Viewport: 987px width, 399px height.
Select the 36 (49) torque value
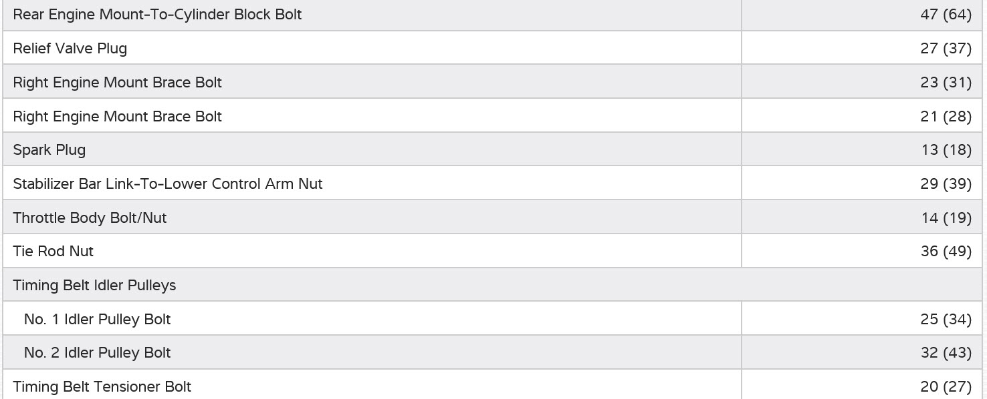tap(946, 251)
